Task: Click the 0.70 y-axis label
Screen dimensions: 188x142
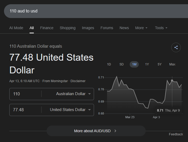Action: (101, 89)
